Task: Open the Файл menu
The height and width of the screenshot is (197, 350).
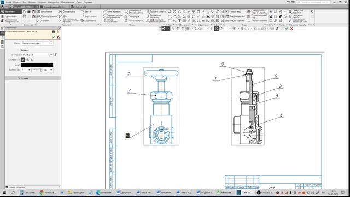Action: pyautogui.click(x=9, y=2)
